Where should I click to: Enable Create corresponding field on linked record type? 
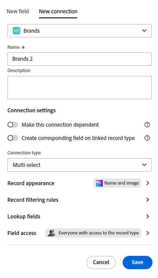point(13,138)
